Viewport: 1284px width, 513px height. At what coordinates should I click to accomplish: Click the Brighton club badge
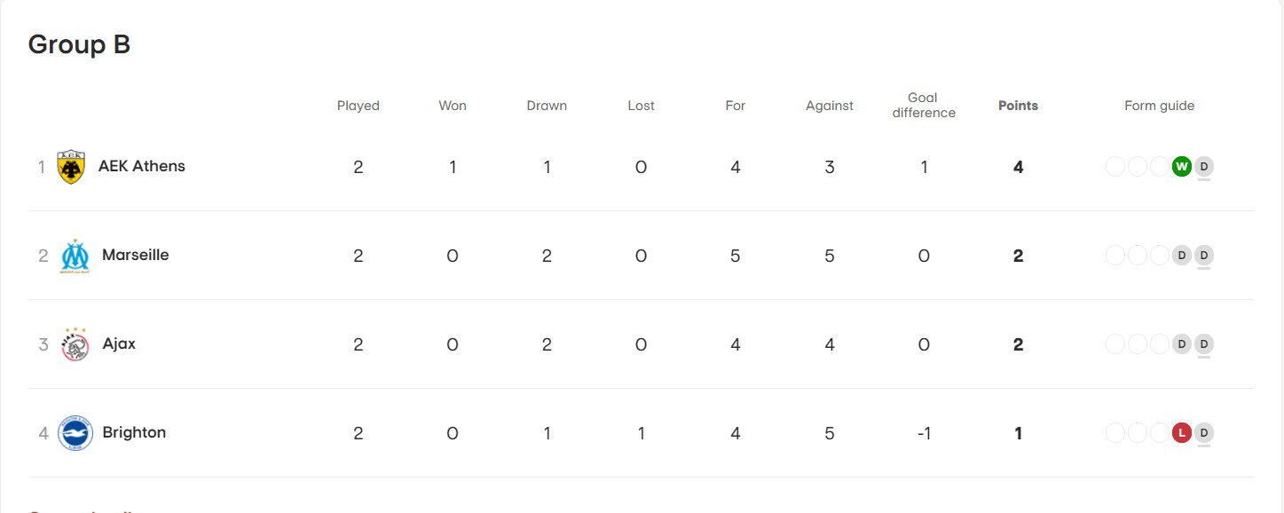(75, 433)
